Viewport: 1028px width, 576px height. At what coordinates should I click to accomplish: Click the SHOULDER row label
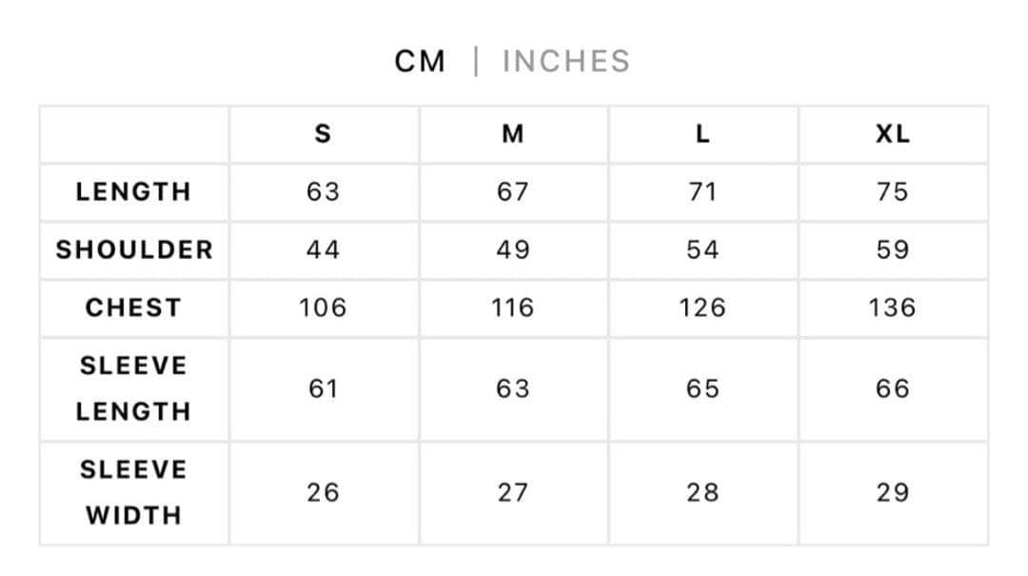(x=133, y=249)
